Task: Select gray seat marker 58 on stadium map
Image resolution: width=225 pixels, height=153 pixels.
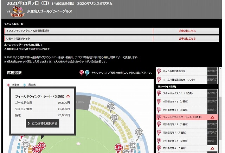Action: pyautogui.click(x=26, y=145)
